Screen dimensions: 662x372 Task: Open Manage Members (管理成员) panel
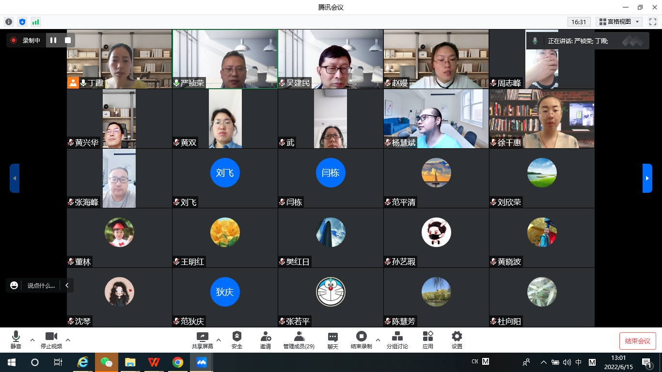click(x=299, y=340)
